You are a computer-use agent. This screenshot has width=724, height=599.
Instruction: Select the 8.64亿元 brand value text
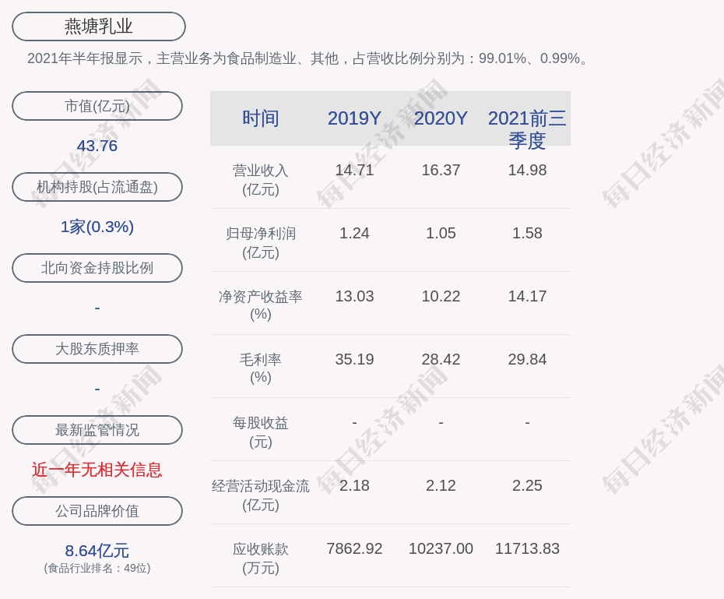point(97,551)
